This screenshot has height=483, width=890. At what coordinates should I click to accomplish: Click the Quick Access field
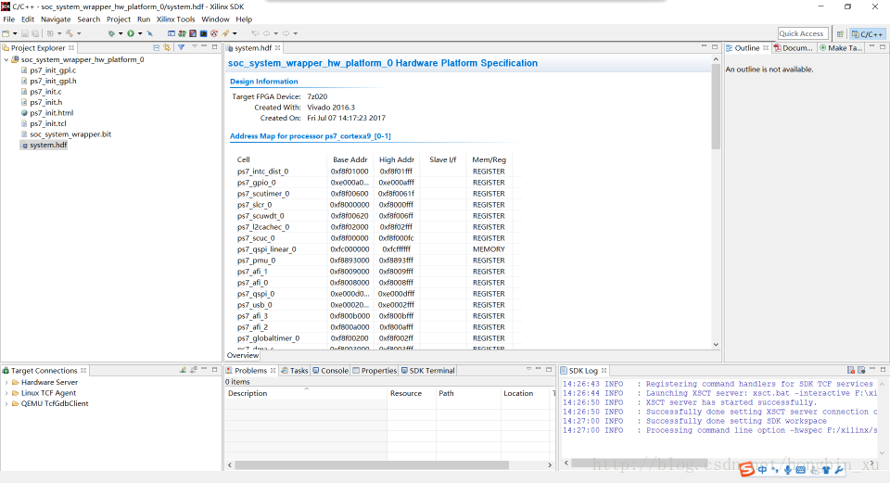(x=803, y=33)
